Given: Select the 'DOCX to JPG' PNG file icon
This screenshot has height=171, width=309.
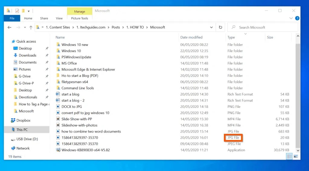Looking at the screenshot, I should [58, 107].
